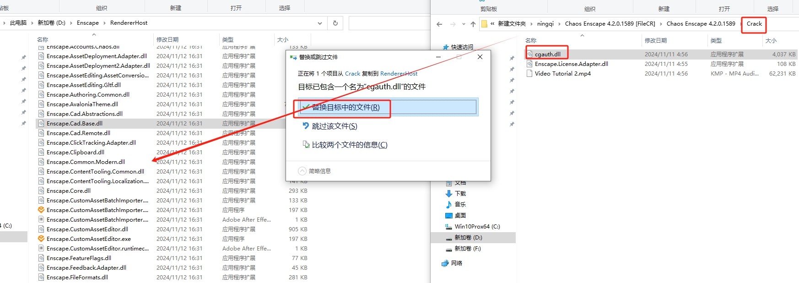Sort right window by 大小 column
The height and width of the screenshot is (283, 799).
(771, 40)
